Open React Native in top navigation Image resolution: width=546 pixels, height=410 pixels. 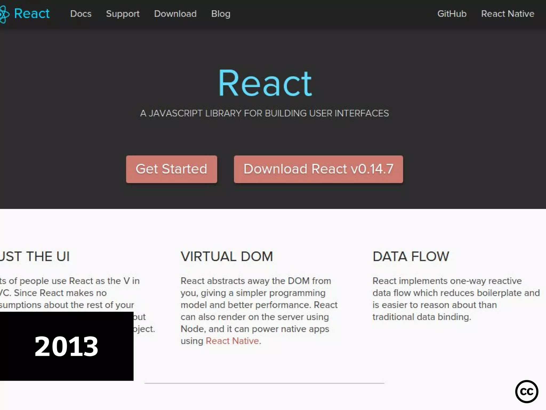coord(508,14)
